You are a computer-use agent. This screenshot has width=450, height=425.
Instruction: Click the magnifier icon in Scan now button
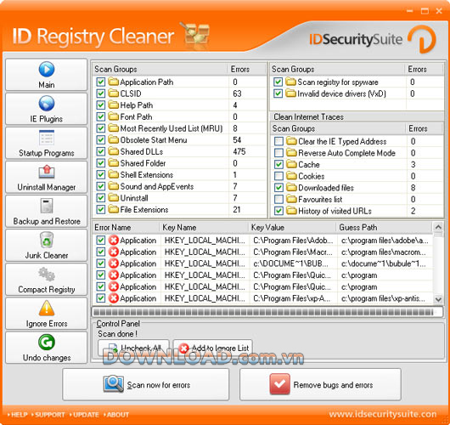coord(114,384)
